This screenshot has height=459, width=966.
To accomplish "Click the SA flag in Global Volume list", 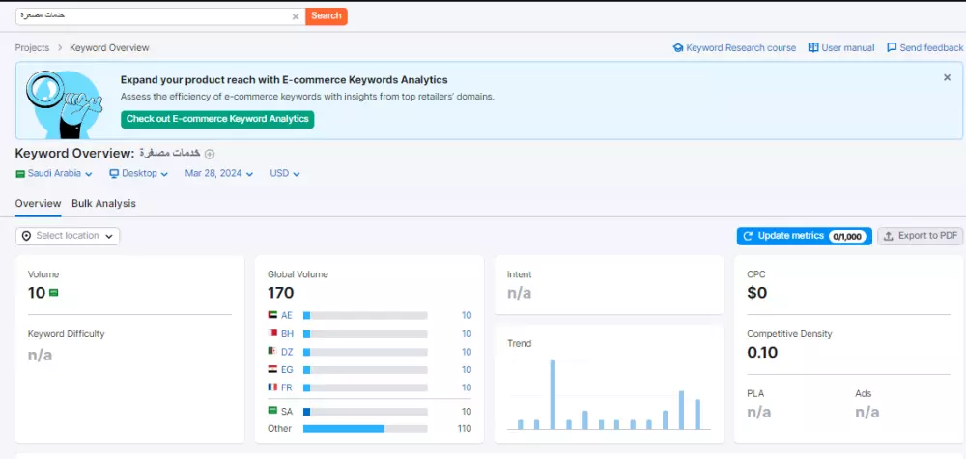I will click(x=272, y=411).
